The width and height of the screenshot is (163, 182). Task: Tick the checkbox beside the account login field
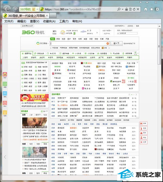point(118,34)
